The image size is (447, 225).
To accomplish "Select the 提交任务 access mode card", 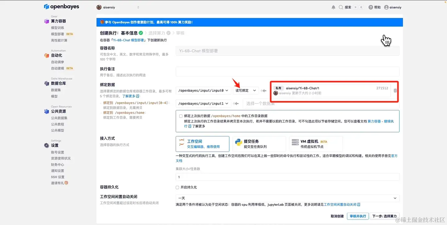I will tap(259, 144).
